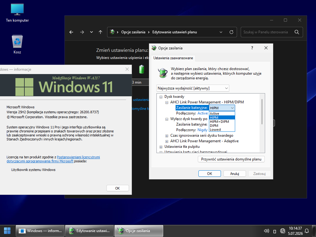The image size is (316, 237).
Task: Open the Kosz recycle bin icon
Action: [x=17, y=44]
